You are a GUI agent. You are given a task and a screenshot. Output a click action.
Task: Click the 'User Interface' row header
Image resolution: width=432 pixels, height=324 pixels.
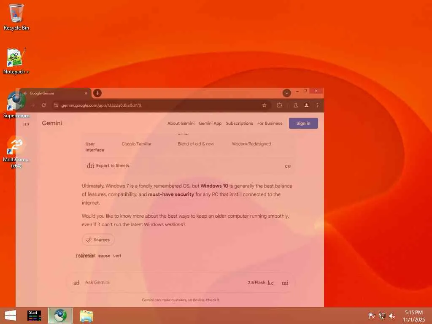pos(94,147)
